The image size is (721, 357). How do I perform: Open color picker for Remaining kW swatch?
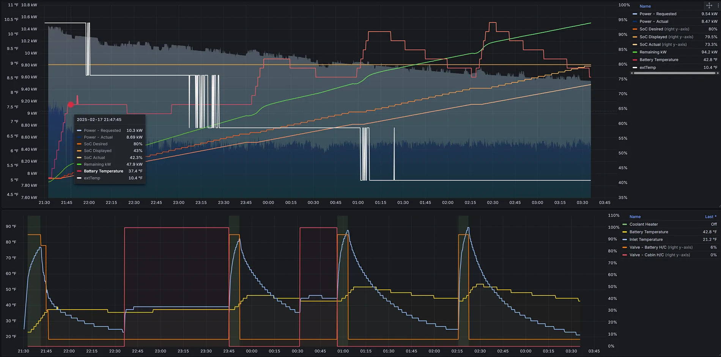coord(634,52)
